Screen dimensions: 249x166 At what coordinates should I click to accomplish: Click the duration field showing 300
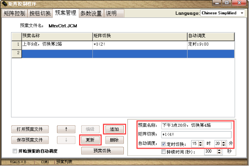(211, 151)
